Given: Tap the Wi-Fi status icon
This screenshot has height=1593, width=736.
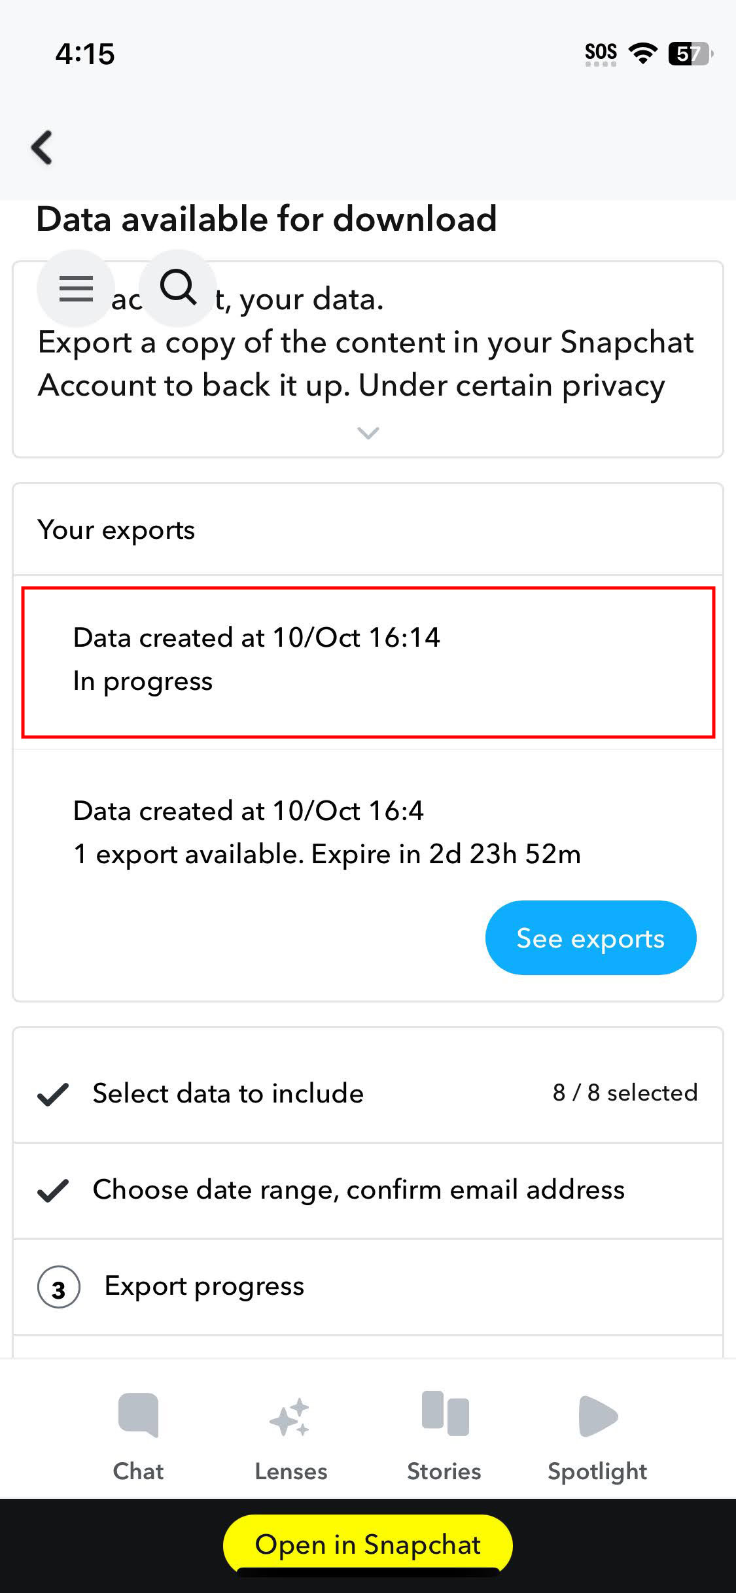Looking at the screenshot, I should [642, 53].
